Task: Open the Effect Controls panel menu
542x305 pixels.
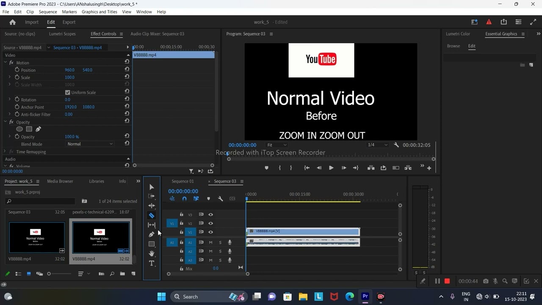Action: pyautogui.click(x=121, y=34)
